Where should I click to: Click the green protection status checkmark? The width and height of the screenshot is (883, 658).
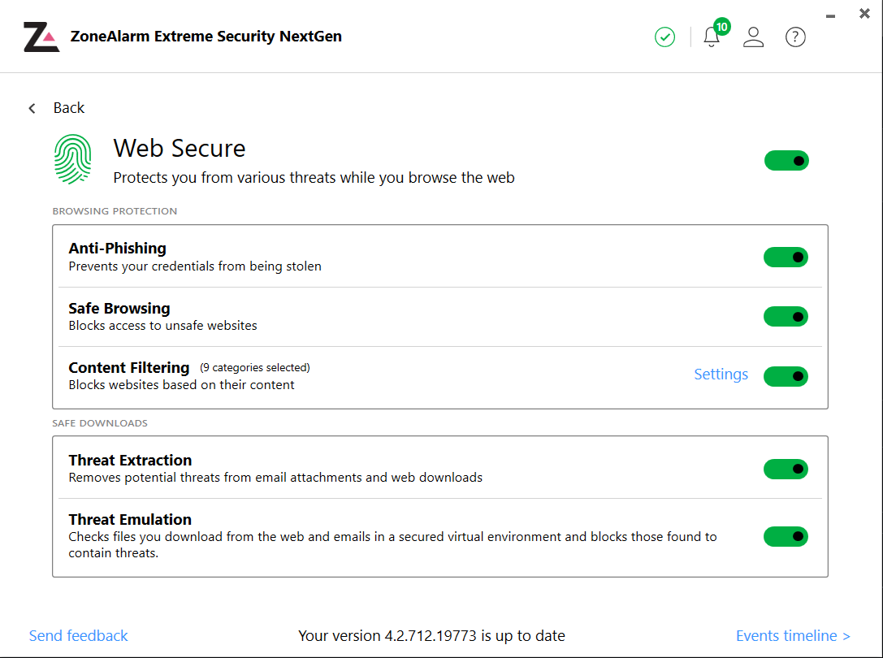click(665, 37)
